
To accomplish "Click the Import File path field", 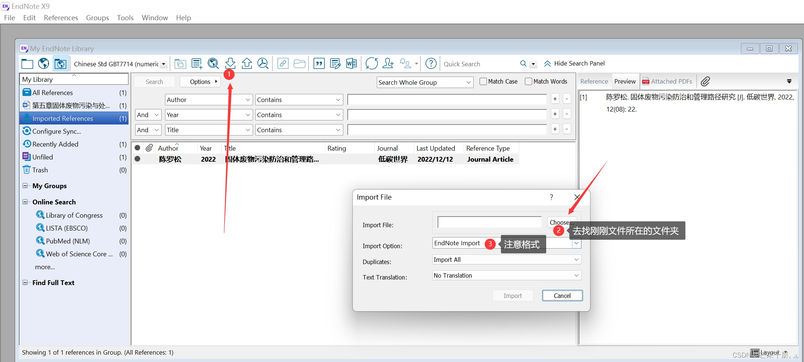I will click(x=489, y=222).
